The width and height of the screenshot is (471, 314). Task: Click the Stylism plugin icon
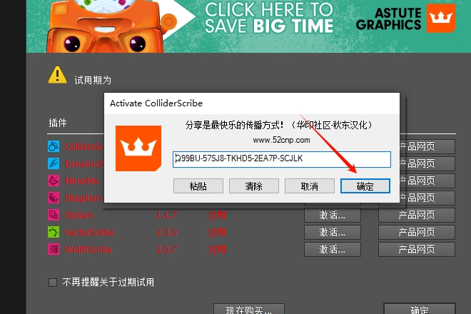pyautogui.click(x=54, y=215)
